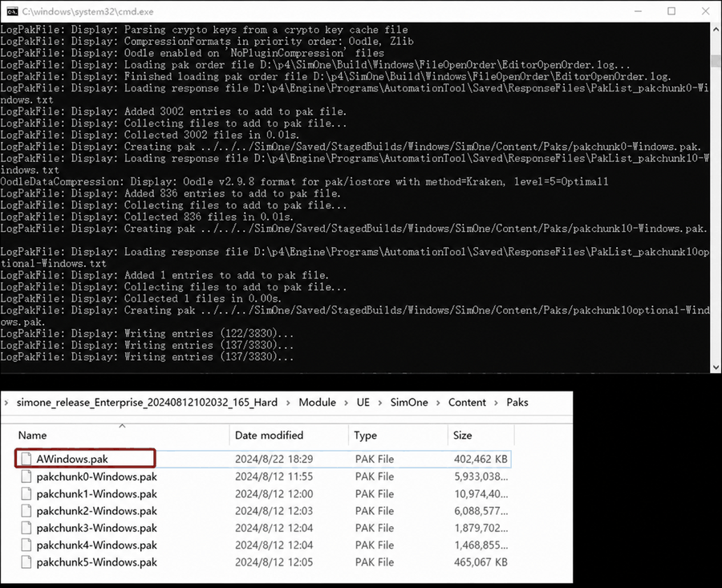
Task: Select the pakchunk2-Windows.pak file name
Action: tap(97, 511)
